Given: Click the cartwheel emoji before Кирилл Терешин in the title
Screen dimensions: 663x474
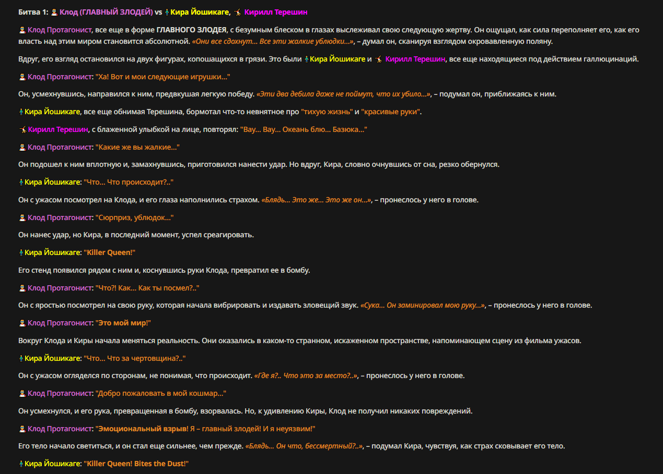Looking at the screenshot, I should point(237,12).
